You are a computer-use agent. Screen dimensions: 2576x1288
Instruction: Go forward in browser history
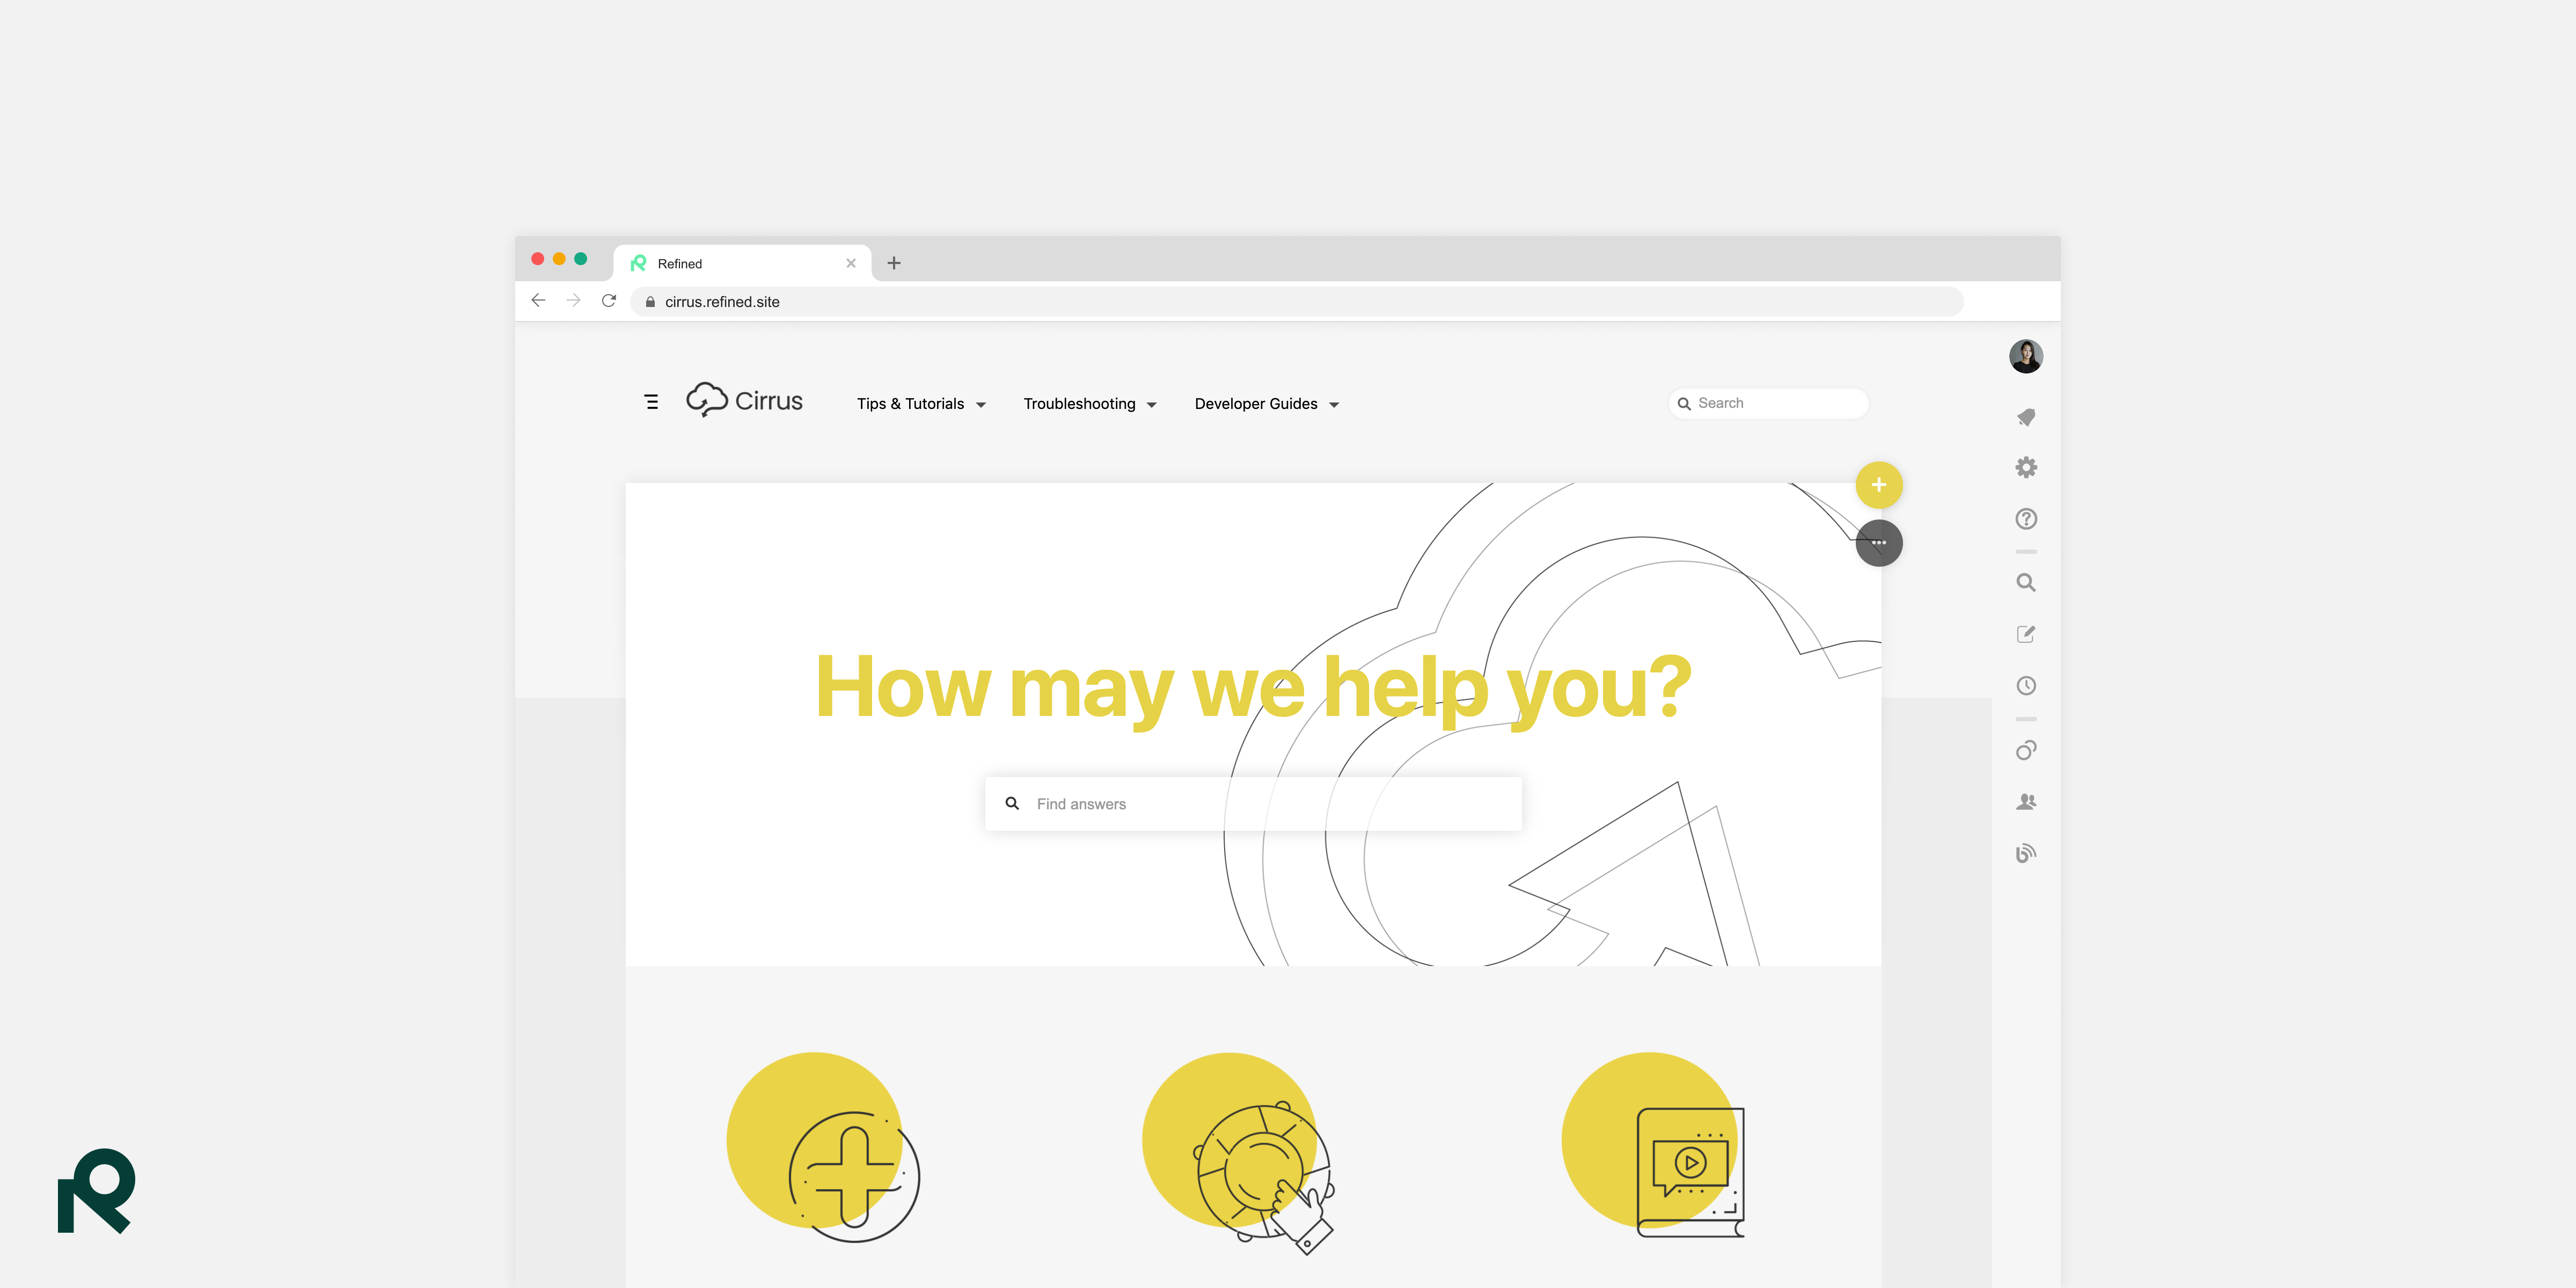coord(573,301)
